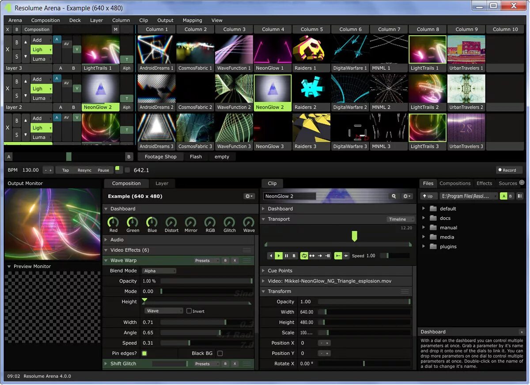530x385 pixels.
Task: Open the Output menu
Action: coord(165,20)
